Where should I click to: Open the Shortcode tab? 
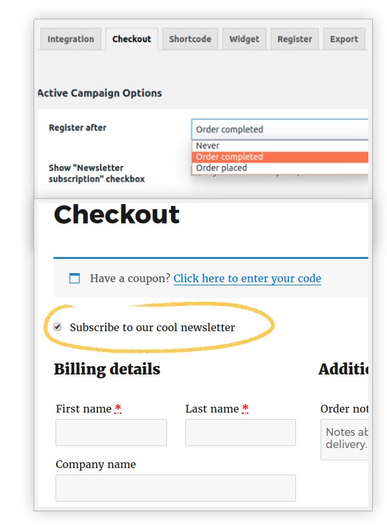pos(190,39)
